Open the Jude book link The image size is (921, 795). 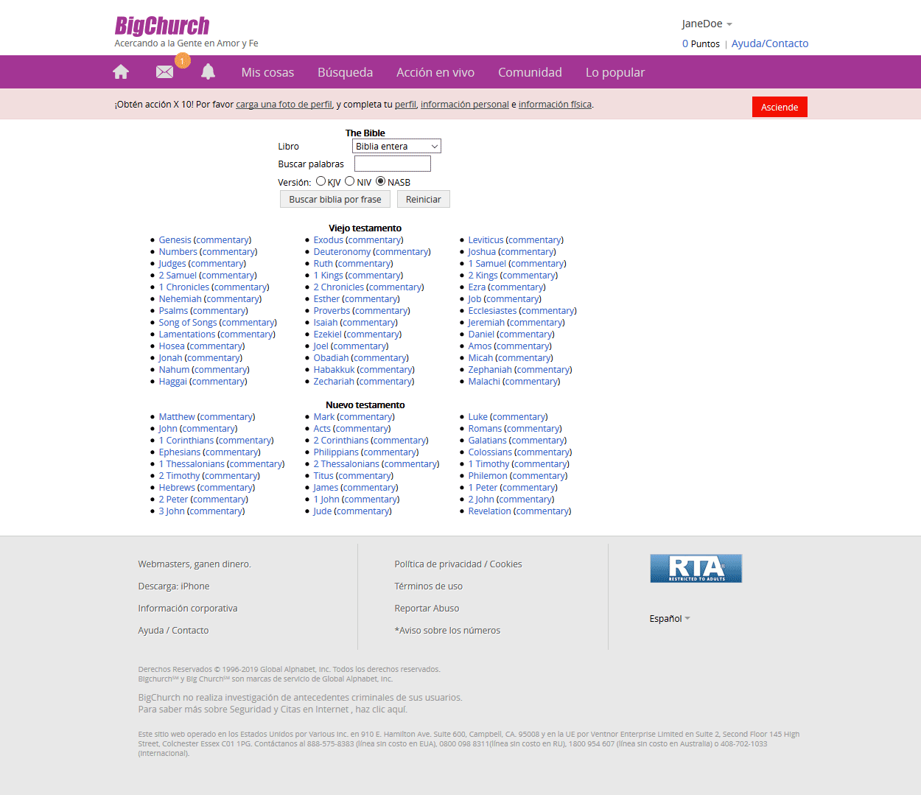pos(323,511)
